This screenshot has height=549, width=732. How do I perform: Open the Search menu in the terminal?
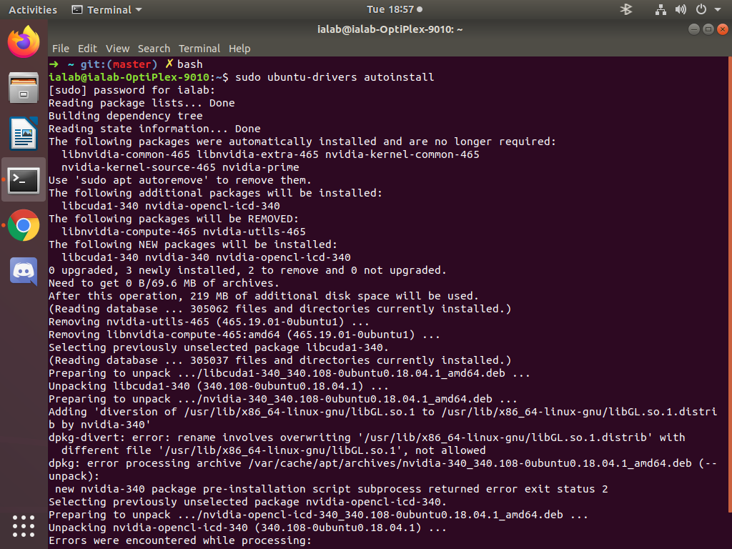point(154,48)
